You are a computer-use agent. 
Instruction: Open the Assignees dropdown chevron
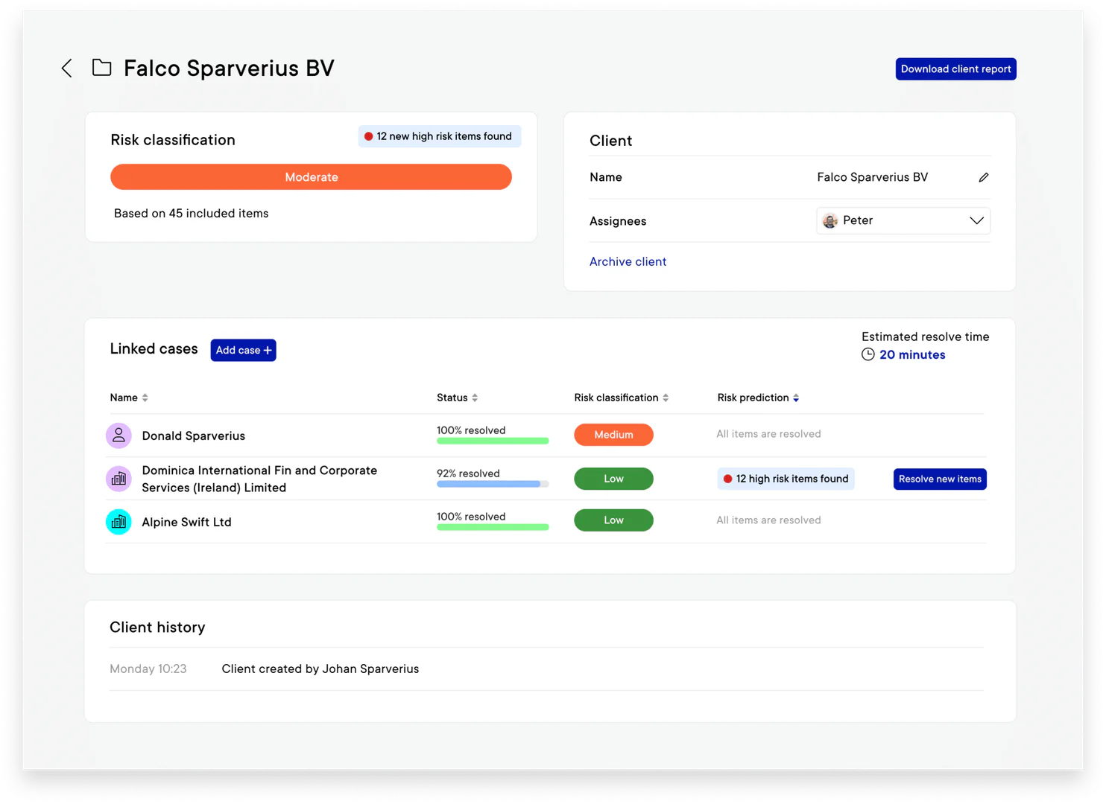(x=976, y=221)
